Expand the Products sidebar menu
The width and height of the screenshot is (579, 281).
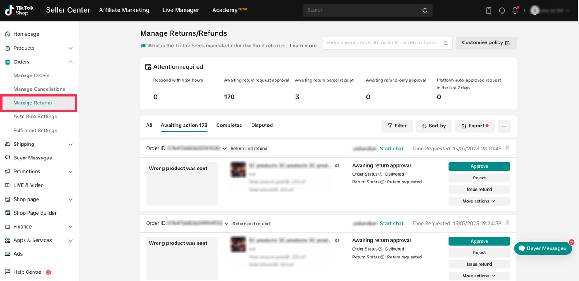pos(70,48)
